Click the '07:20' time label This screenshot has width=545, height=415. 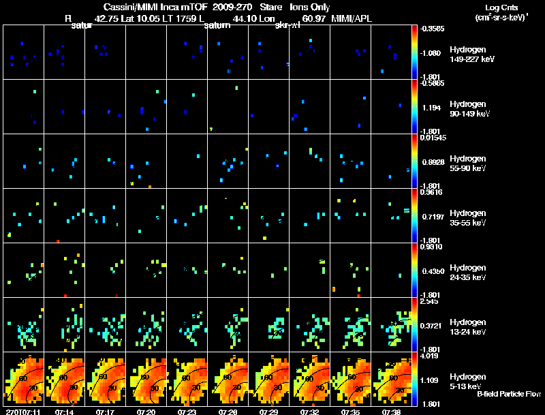coord(146,412)
